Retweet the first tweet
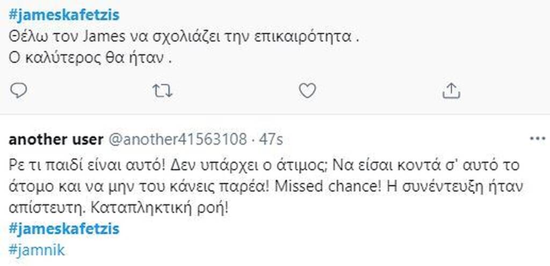Screen dimensions: 550x266 coord(163,91)
